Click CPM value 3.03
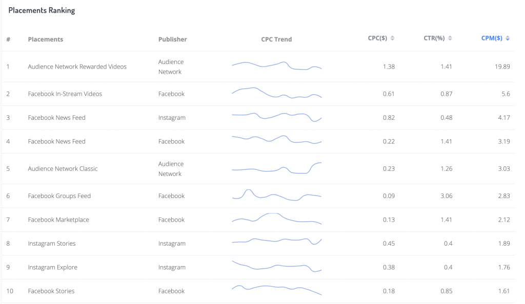525x304 pixels. (504, 169)
